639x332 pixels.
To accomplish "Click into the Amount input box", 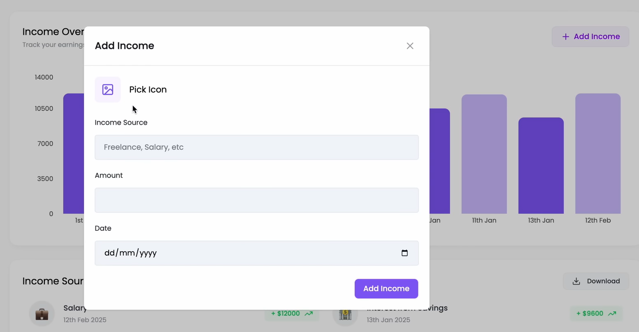I will point(256,200).
